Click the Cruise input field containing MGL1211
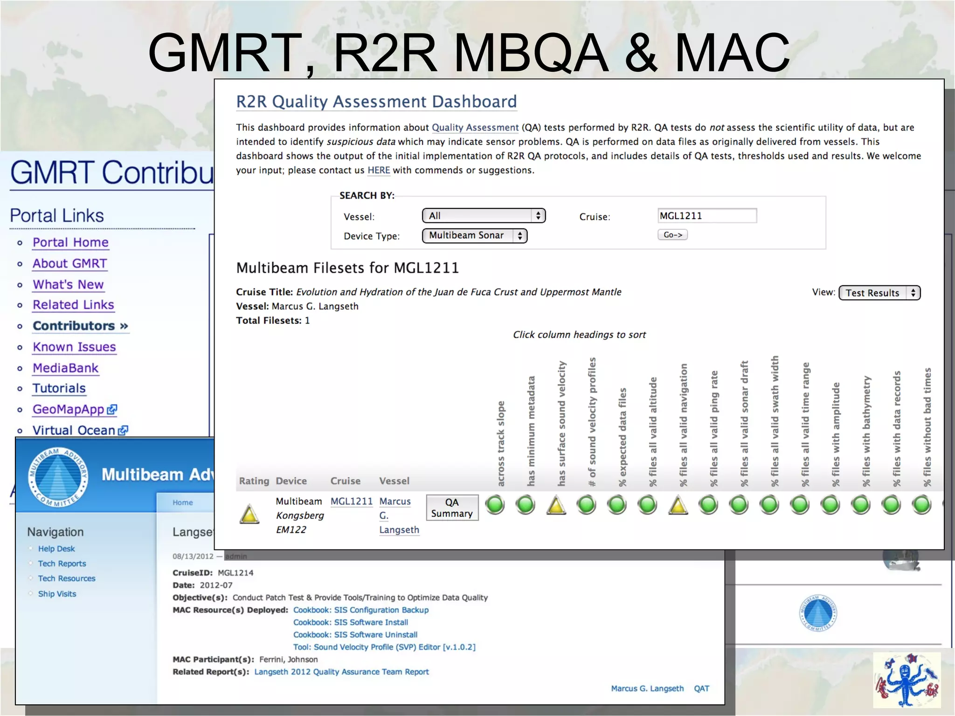The height and width of the screenshot is (716, 955). point(707,215)
